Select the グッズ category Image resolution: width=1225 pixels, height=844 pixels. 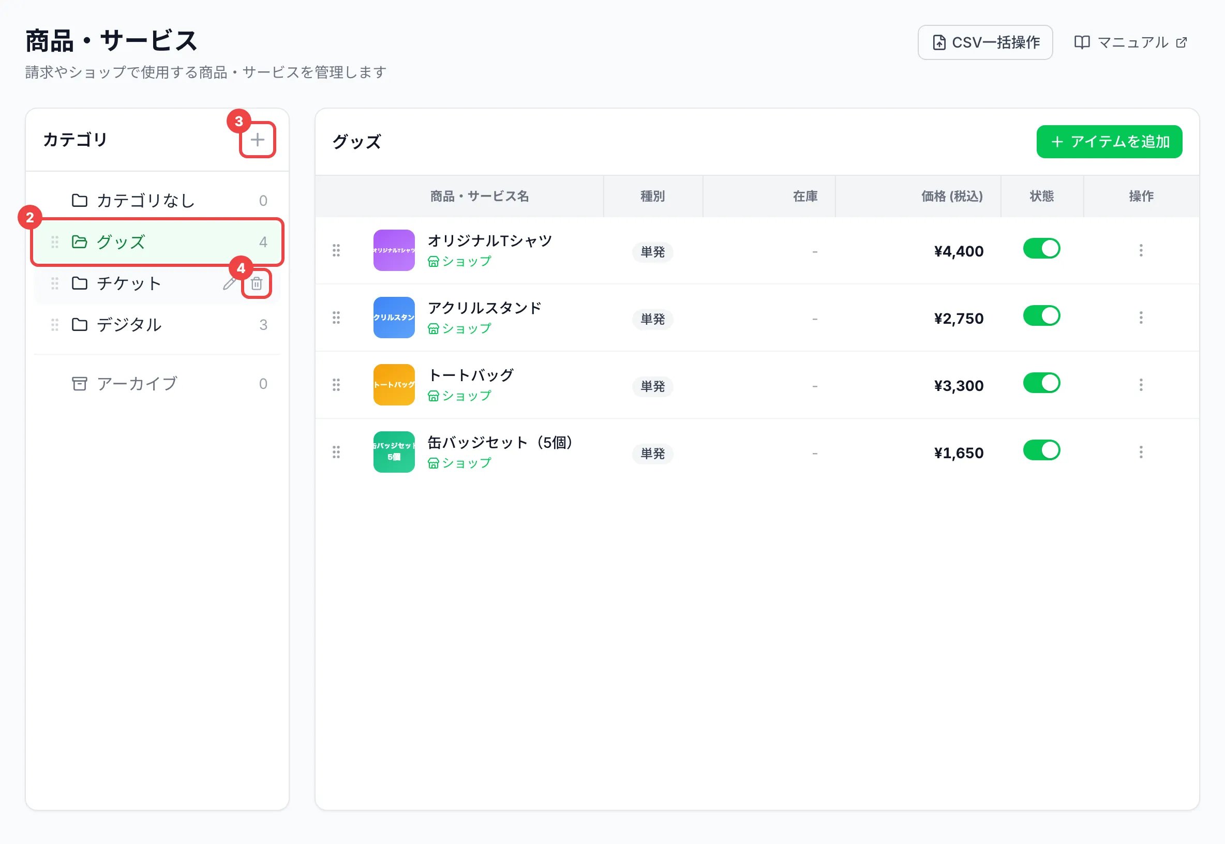(x=157, y=242)
